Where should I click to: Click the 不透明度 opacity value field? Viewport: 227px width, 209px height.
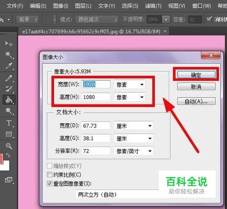154,19
